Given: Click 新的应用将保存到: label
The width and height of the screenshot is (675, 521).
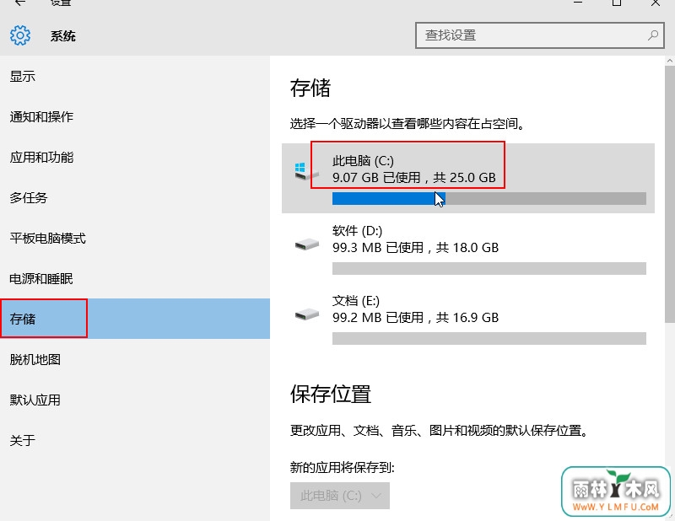Looking at the screenshot, I should coord(343,467).
